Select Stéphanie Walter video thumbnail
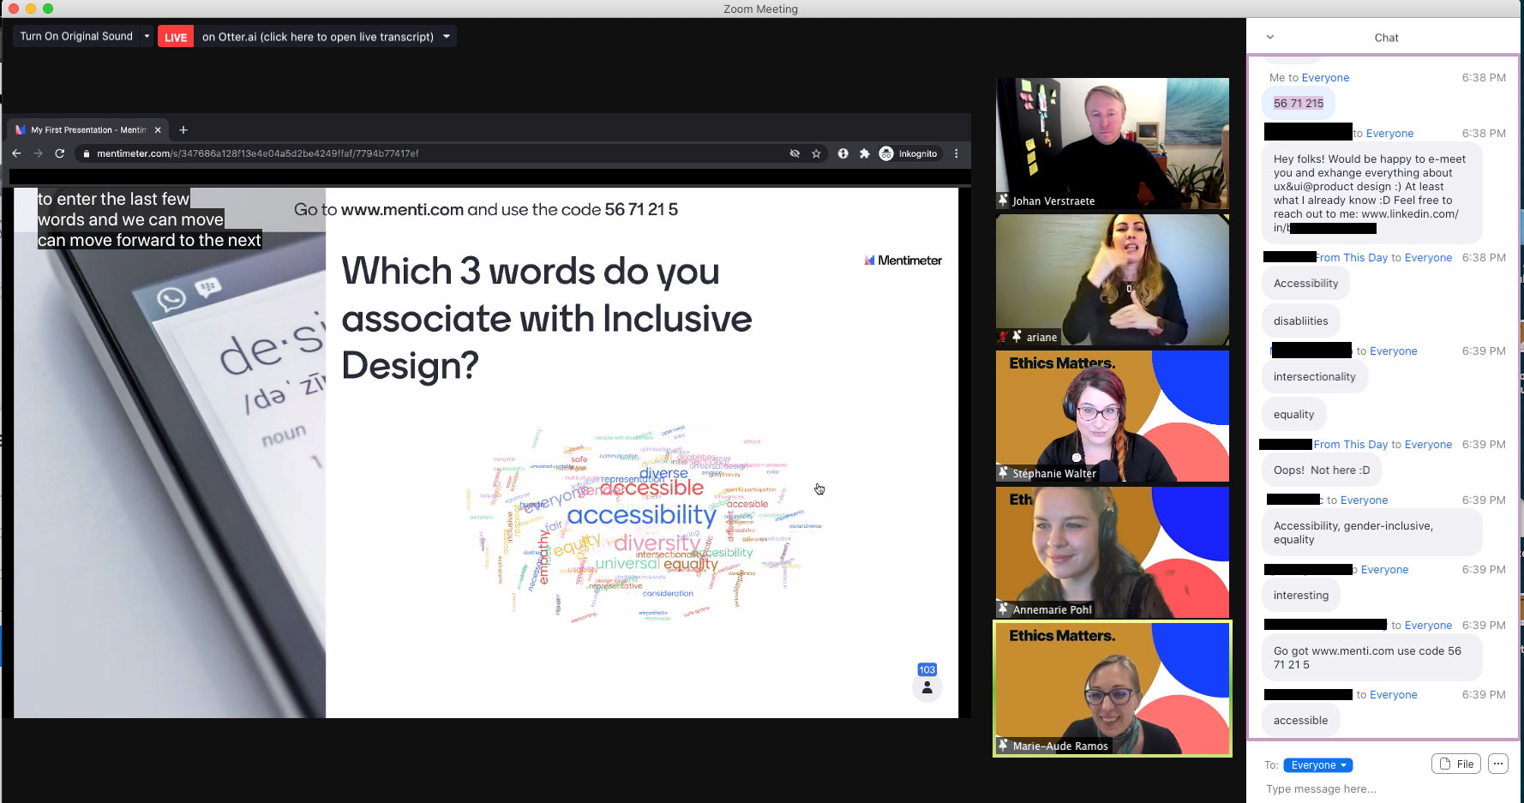Image resolution: width=1524 pixels, height=803 pixels. 1112,416
